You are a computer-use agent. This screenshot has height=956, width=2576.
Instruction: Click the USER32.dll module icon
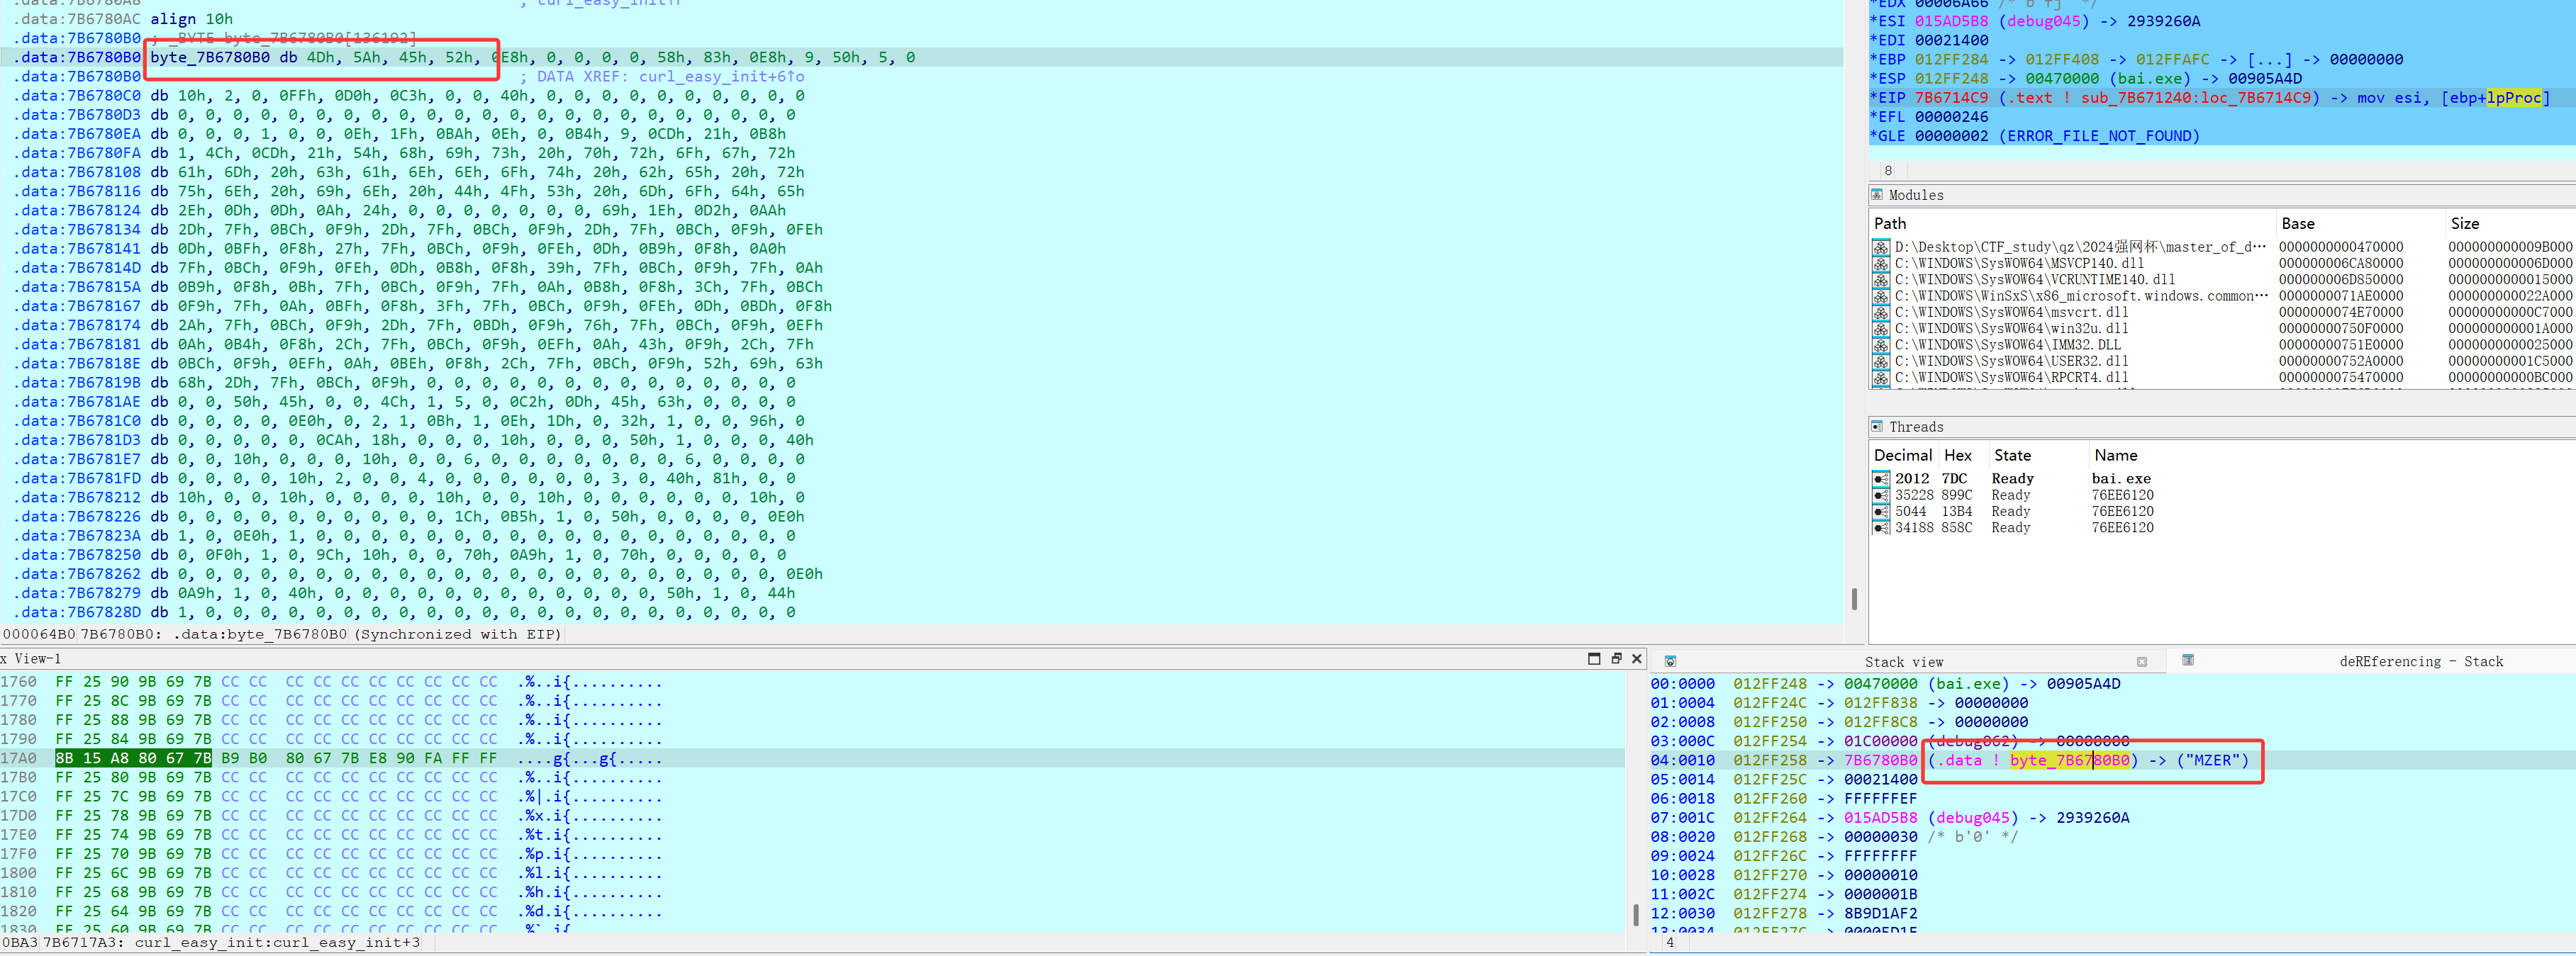coord(1881,361)
